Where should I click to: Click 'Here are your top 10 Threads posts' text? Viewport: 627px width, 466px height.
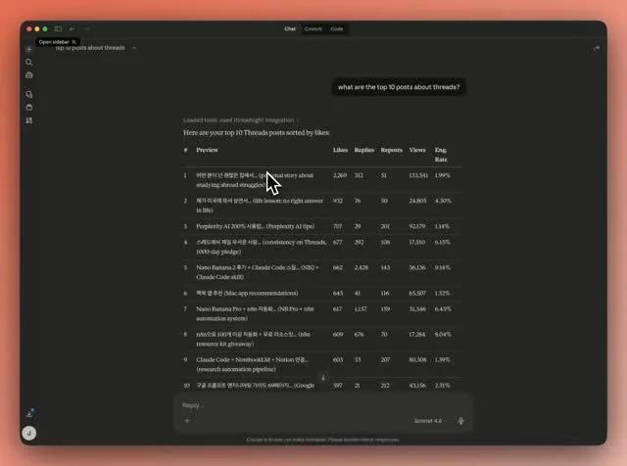257,133
